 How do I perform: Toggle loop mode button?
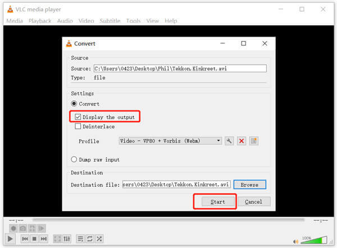(90, 239)
